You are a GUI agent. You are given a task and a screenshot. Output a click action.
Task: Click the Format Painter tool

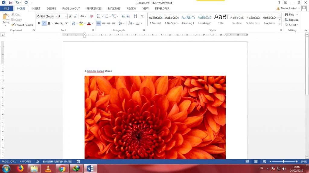point(22,25)
